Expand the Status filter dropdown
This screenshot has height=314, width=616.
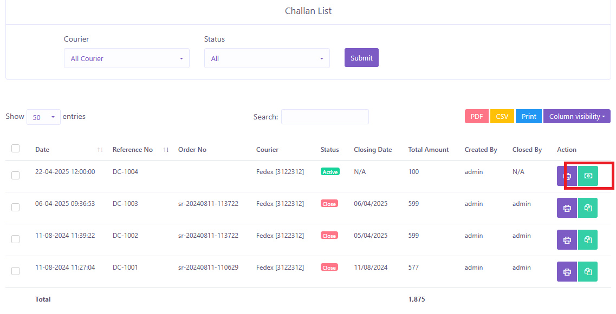pos(267,58)
